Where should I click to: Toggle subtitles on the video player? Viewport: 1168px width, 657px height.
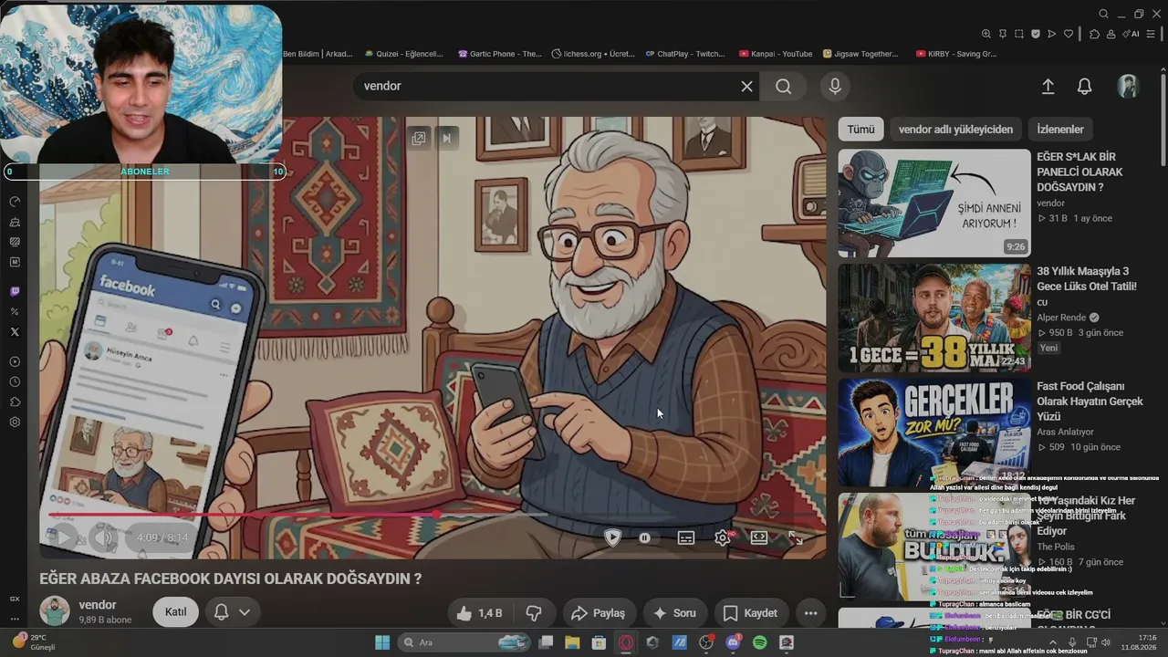[x=686, y=537]
